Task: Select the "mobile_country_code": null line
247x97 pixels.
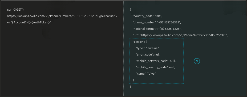Action: 155,67
